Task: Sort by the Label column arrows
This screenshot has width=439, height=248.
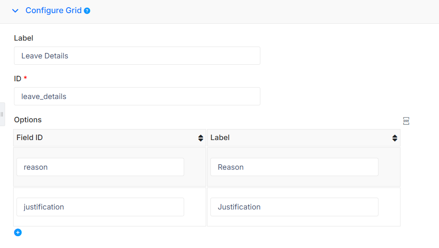Action: [x=395, y=138]
